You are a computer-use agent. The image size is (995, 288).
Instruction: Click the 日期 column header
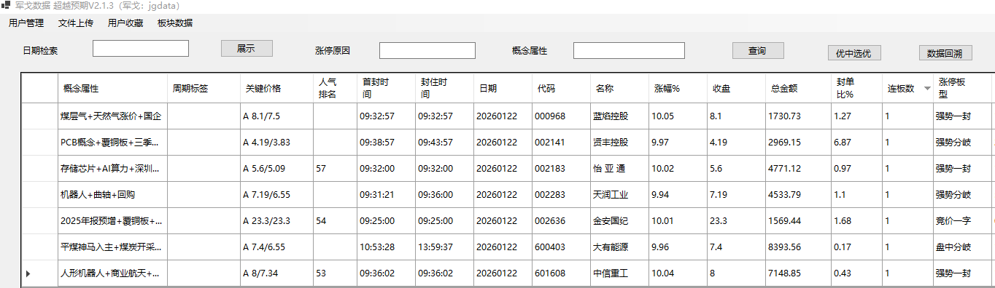pyautogui.click(x=503, y=88)
